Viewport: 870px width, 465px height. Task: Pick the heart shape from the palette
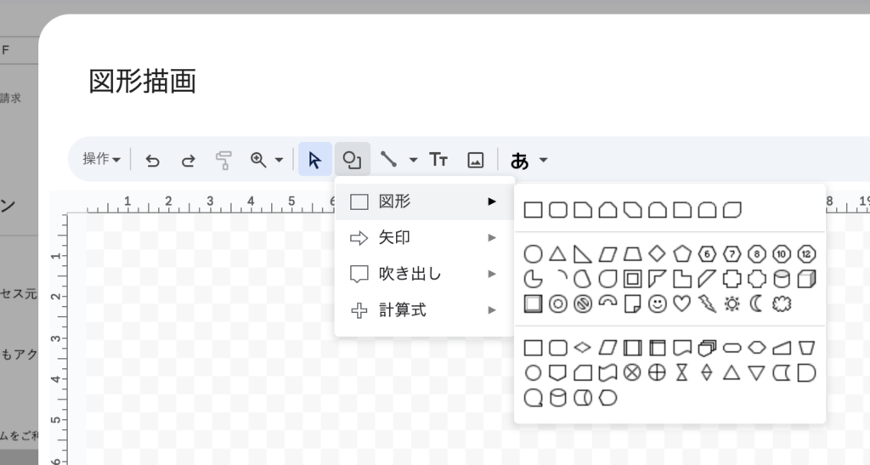click(681, 303)
